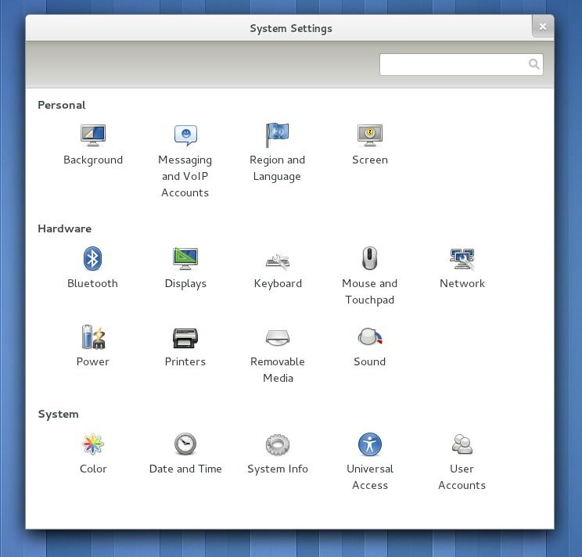Open the Background settings panel
The height and width of the screenshot is (557, 582).
(93, 136)
